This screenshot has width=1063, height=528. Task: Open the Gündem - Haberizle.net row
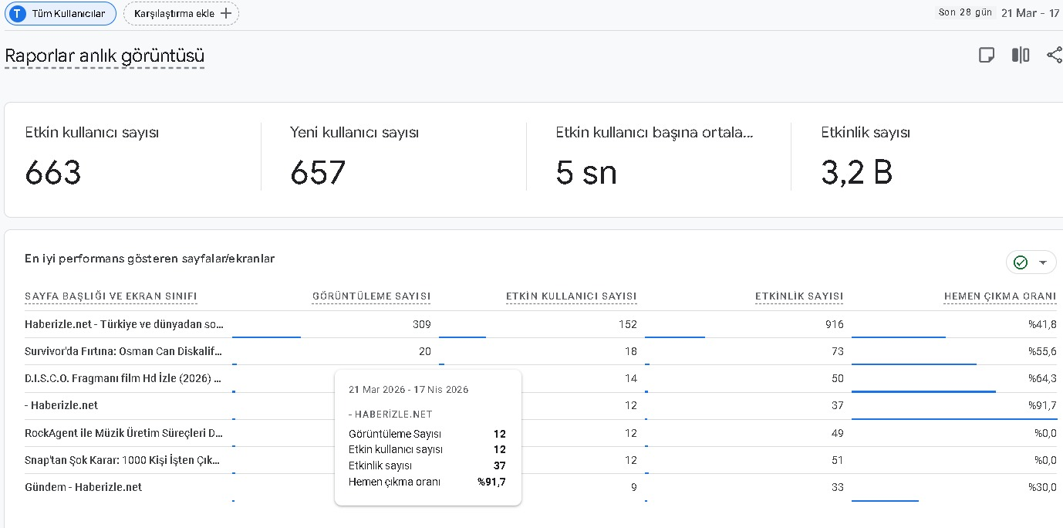click(x=83, y=487)
